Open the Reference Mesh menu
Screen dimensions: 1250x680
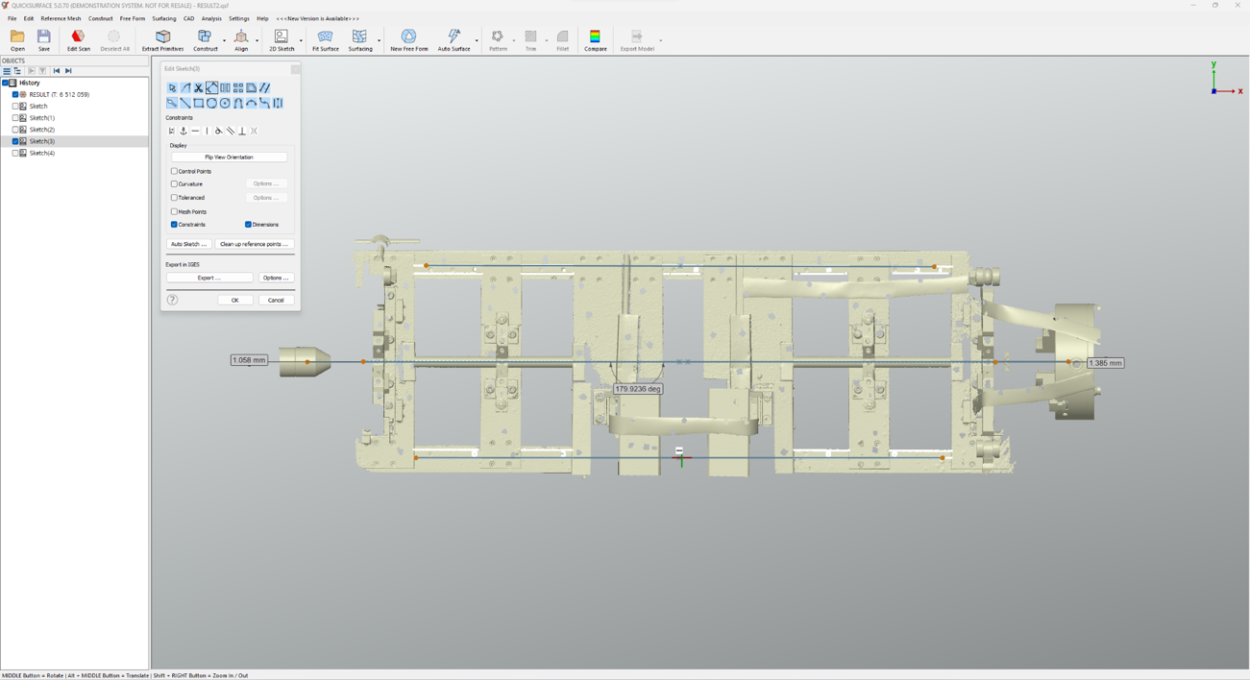[61, 18]
